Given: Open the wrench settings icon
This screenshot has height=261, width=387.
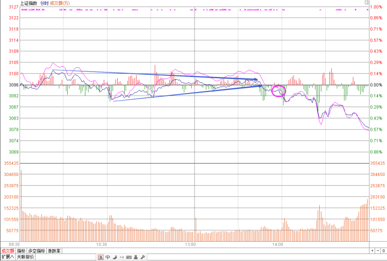Looking at the screenshot, I should point(143,257).
